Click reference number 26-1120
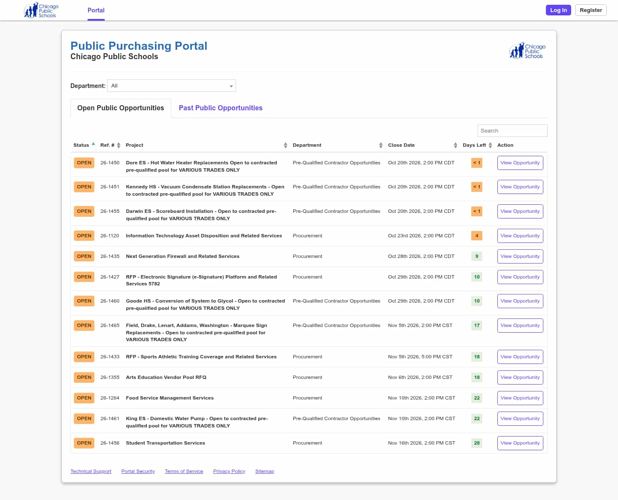This screenshot has height=500, width=618. 110,236
